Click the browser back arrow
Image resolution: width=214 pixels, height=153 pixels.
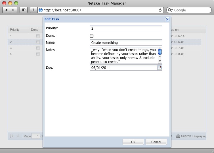[x=6, y=10]
